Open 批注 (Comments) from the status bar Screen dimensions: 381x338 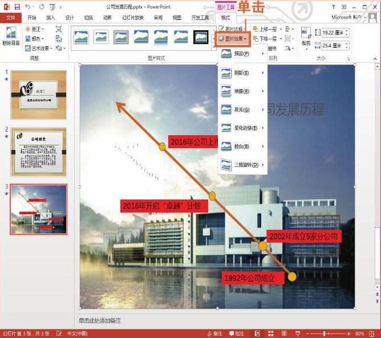pyautogui.click(x=236, y=333)
